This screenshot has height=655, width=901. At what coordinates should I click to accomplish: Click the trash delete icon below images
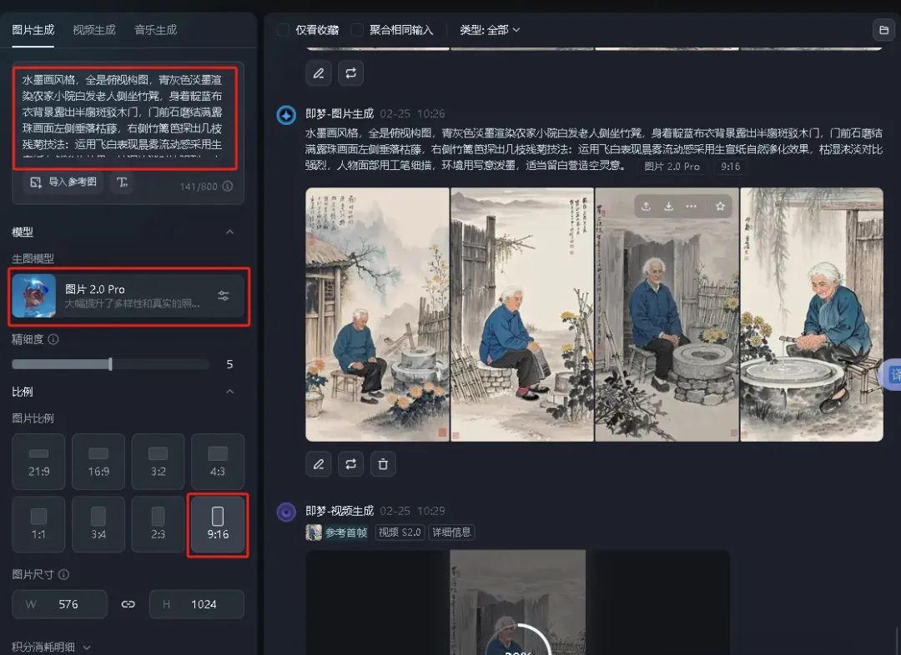(x=383, y=464)
